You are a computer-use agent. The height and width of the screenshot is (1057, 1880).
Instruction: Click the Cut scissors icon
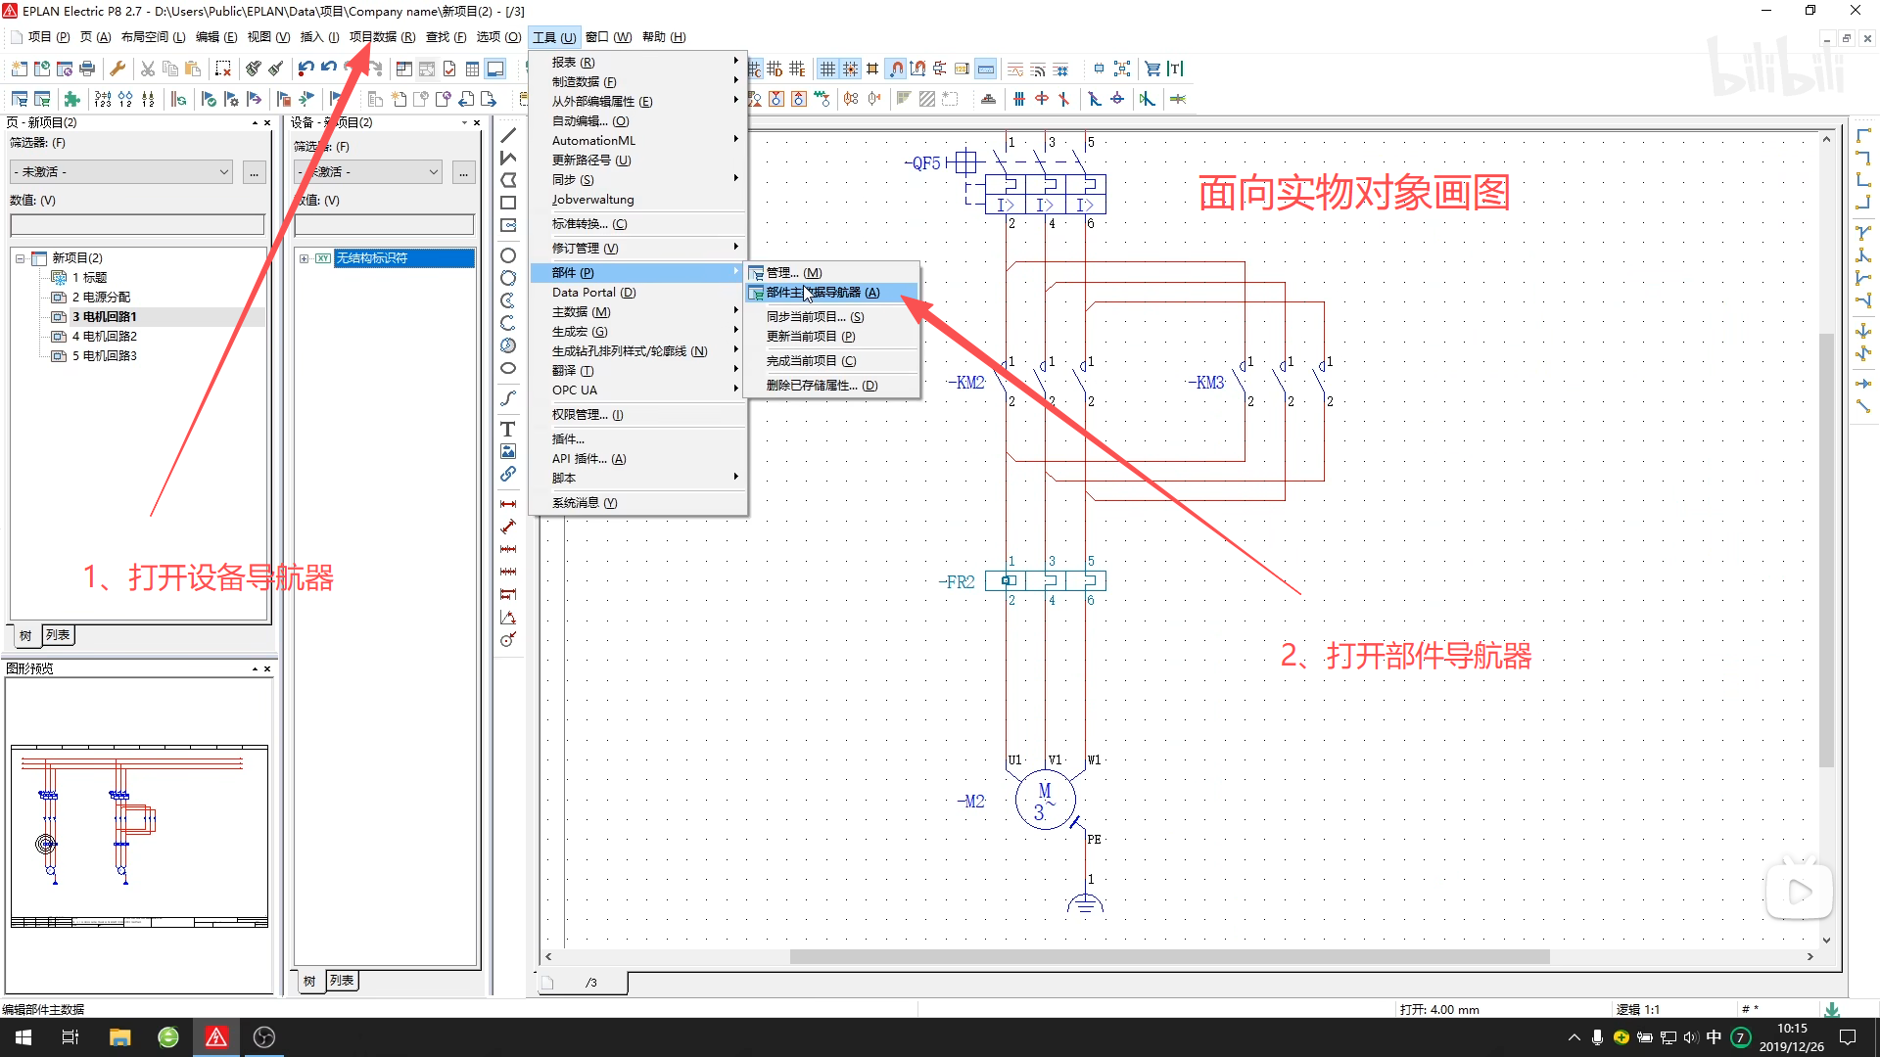(148, 69)
